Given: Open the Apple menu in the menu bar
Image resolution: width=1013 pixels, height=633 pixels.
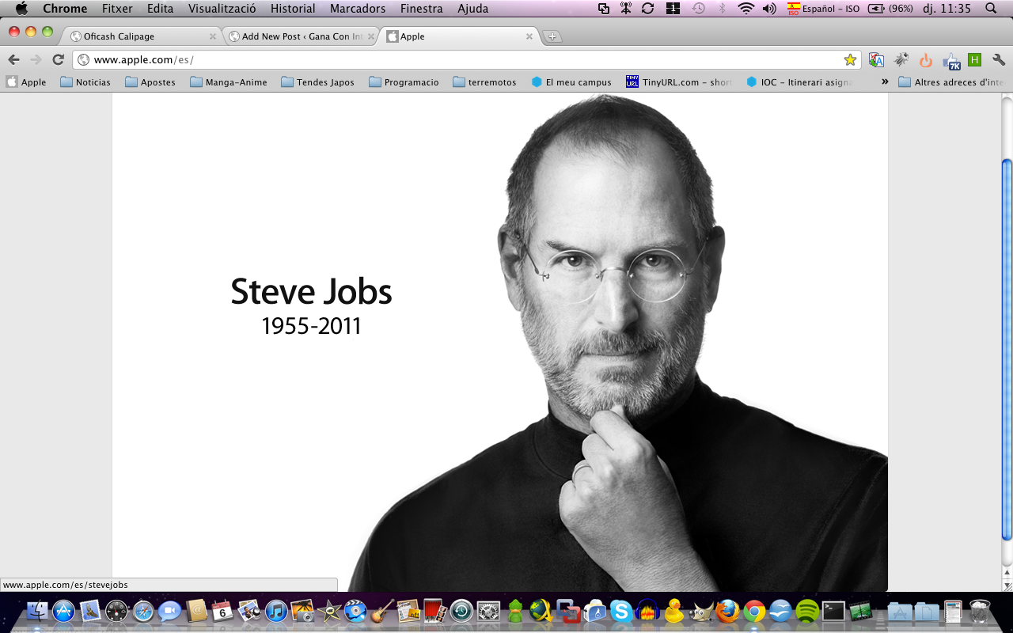Looking at the screenshot, I should (x=21, y=9).
